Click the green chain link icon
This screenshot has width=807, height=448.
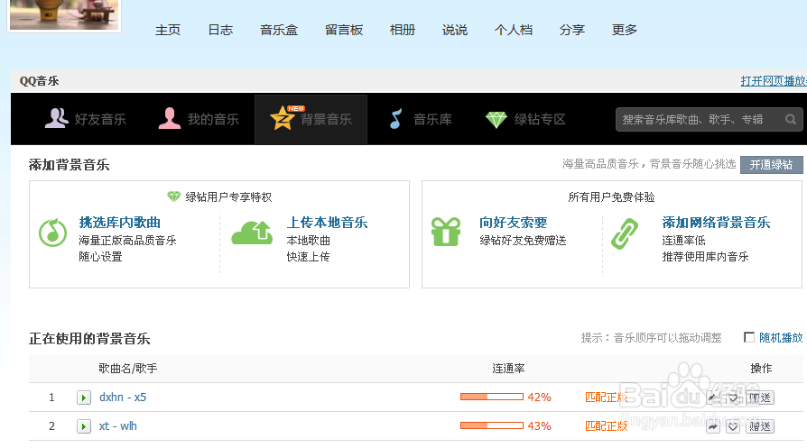625,233
